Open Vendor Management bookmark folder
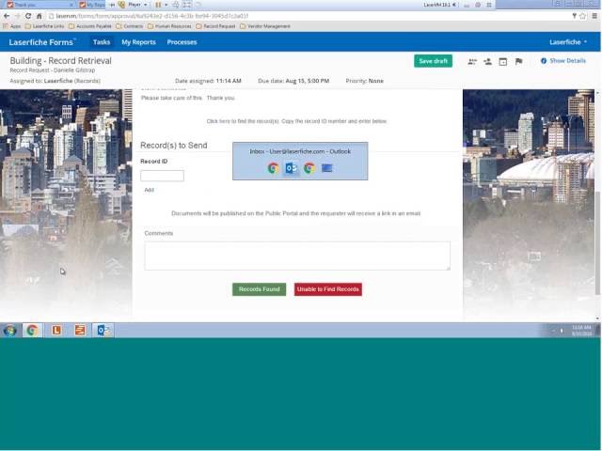The image size is (602, 451). 265,26
